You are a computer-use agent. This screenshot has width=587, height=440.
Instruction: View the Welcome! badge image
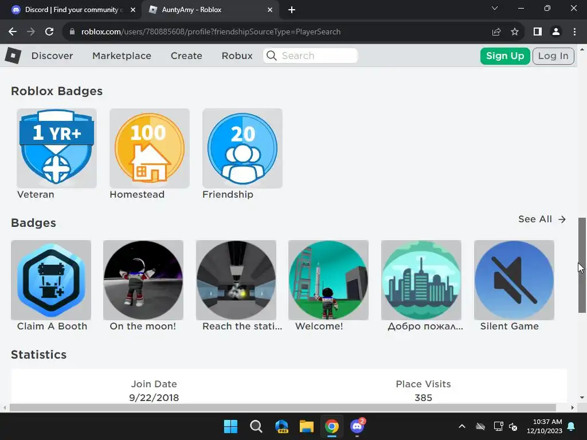click(328, 280)
